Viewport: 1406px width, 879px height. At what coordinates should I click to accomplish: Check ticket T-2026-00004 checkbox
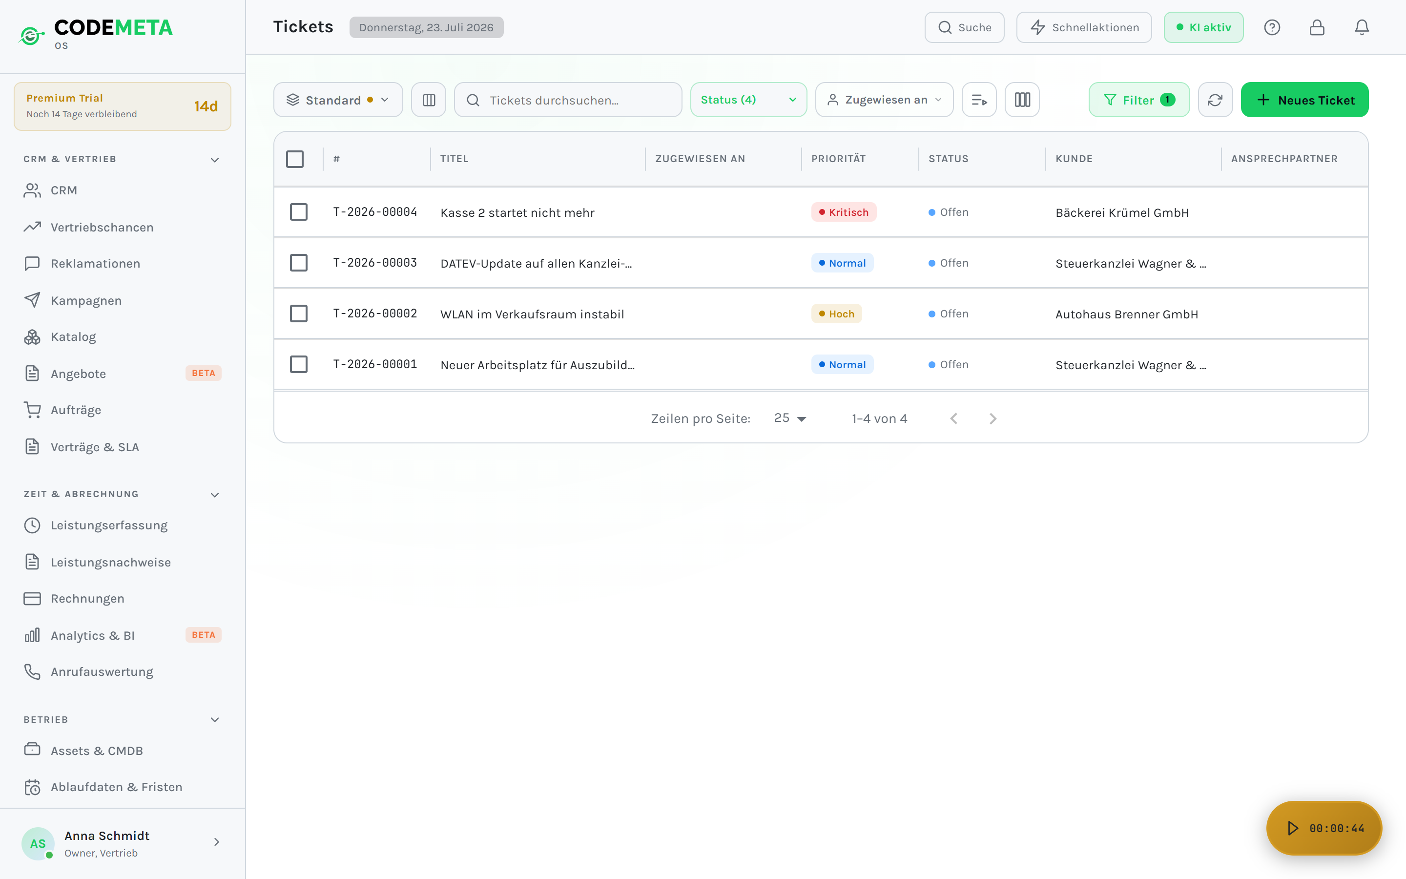click(x=299, y=211)
